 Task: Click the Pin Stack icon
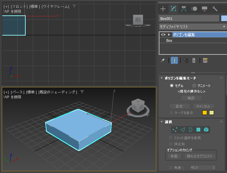coord(163,60)
